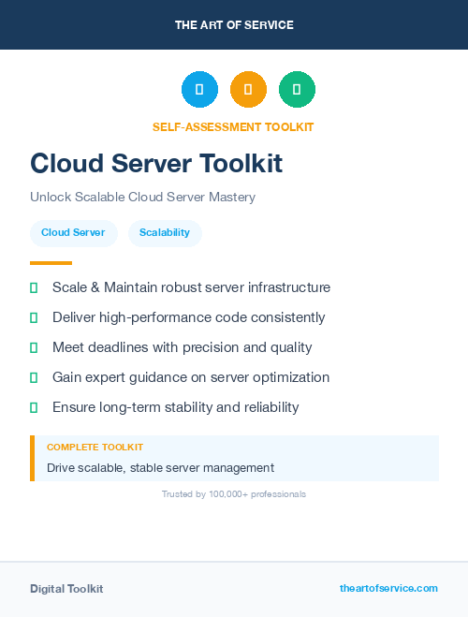The image size is (468, 617).
Task: Select the Cloud Server tag pill
Action: click(74, 233)
